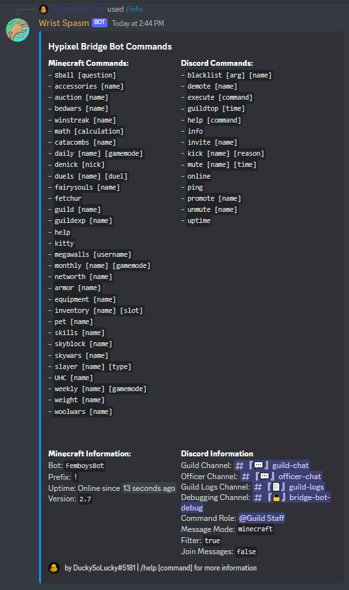Open the guild-logs channel mention

tap(288, 487)
